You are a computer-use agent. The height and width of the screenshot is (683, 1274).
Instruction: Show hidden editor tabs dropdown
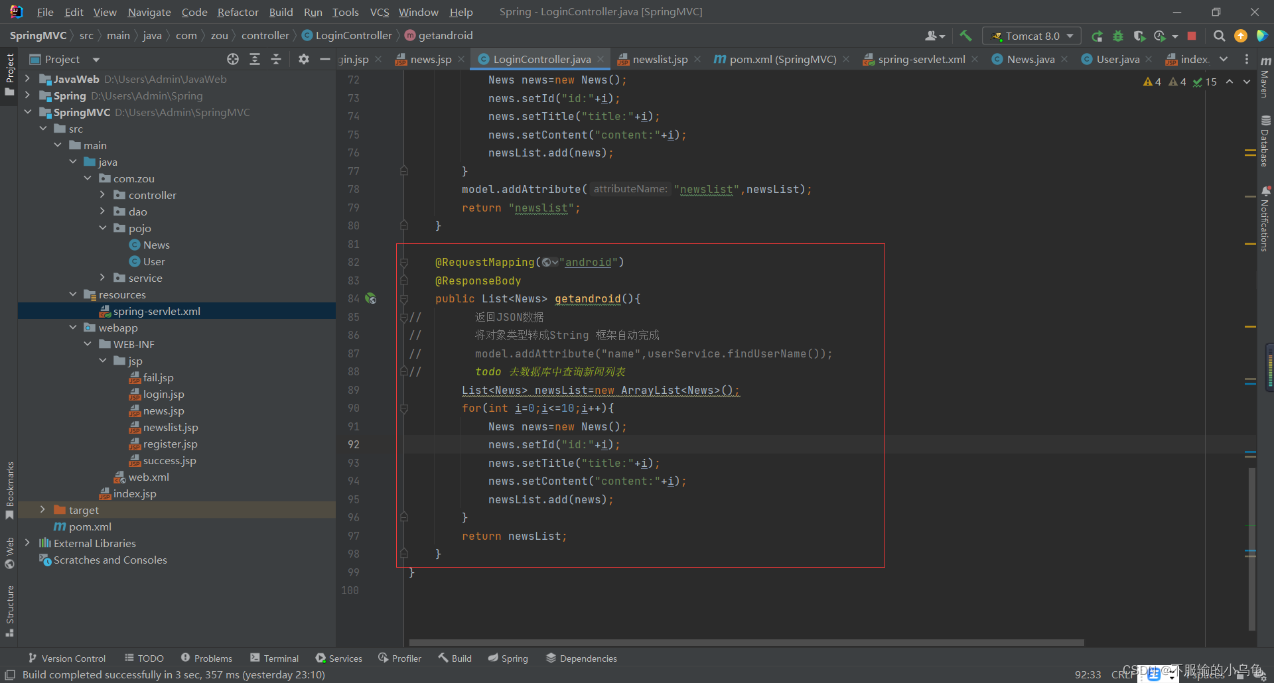[1224, 59]
